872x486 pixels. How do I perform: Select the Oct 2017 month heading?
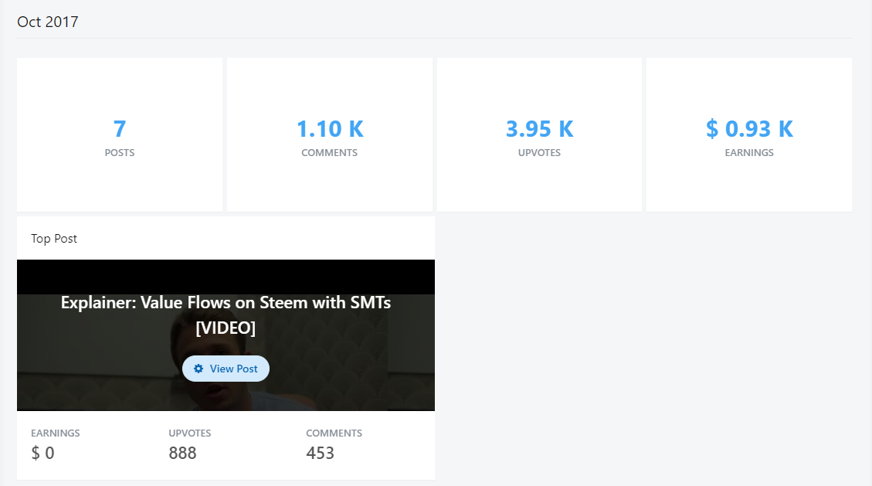(x=48, y=22)
